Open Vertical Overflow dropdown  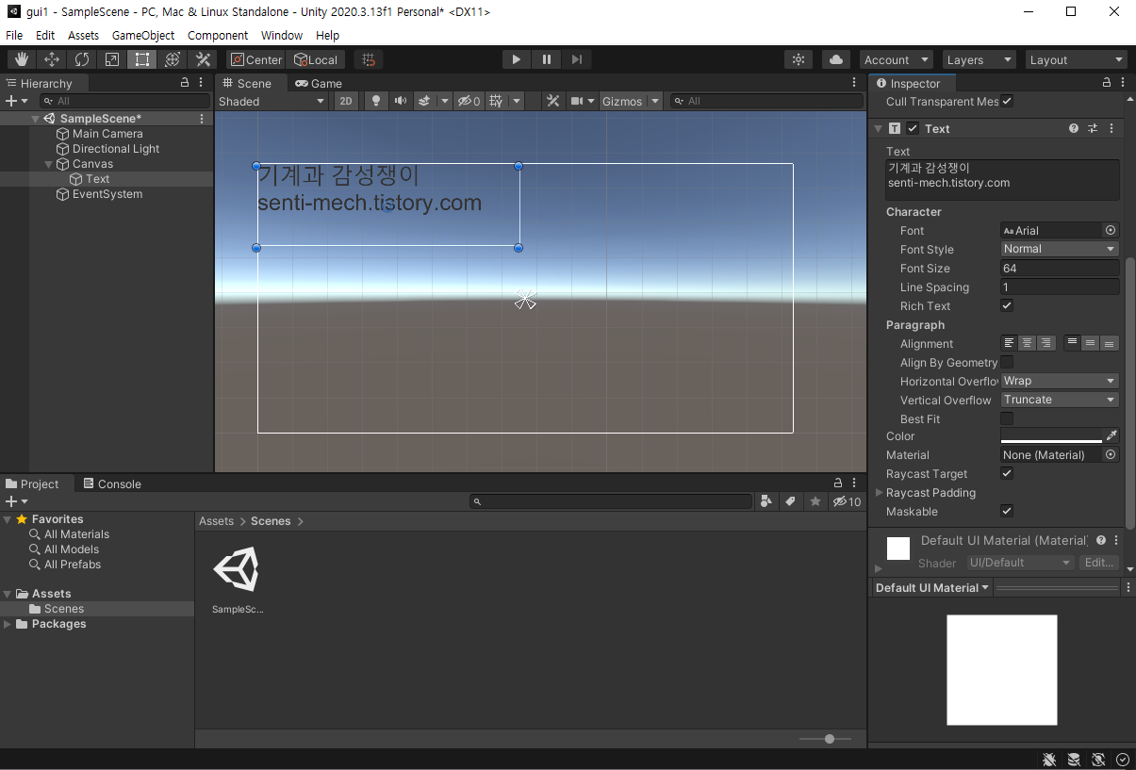(x=1060, y=400)
